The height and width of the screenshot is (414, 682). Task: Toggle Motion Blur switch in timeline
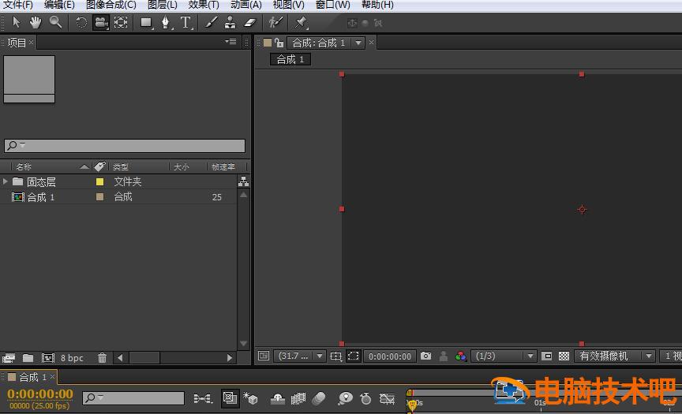pyautogui.click(x=319, y=398)
